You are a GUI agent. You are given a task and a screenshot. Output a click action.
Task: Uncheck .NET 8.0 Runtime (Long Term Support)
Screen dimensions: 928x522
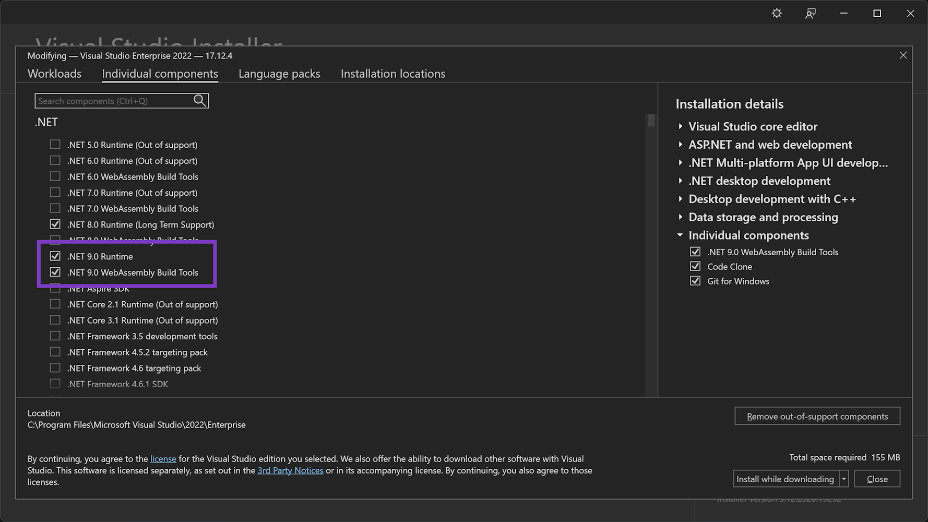[55, 224]
